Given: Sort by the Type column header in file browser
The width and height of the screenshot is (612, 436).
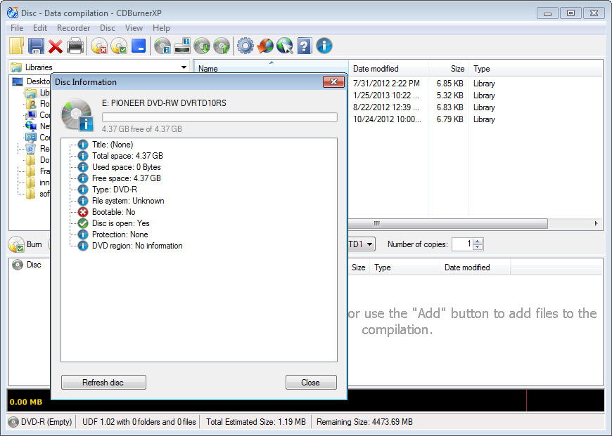Looking at the screenshot, I should point(535,69).
